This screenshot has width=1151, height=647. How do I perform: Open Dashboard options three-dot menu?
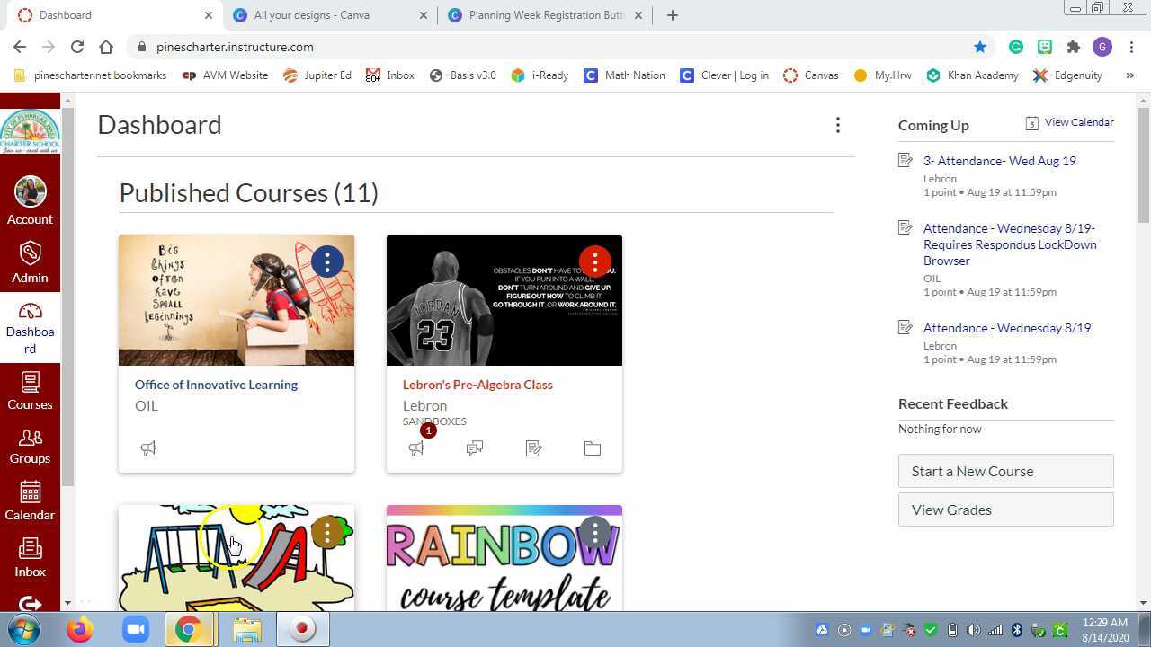click(838, 125)
